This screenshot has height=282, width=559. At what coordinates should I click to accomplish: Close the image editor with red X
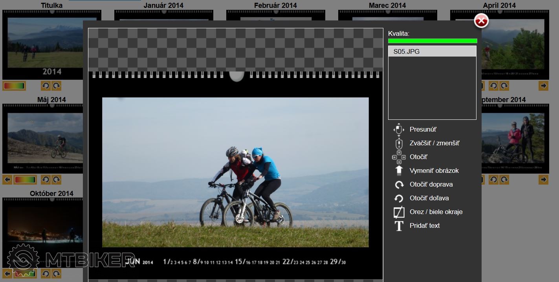[481, 21]
